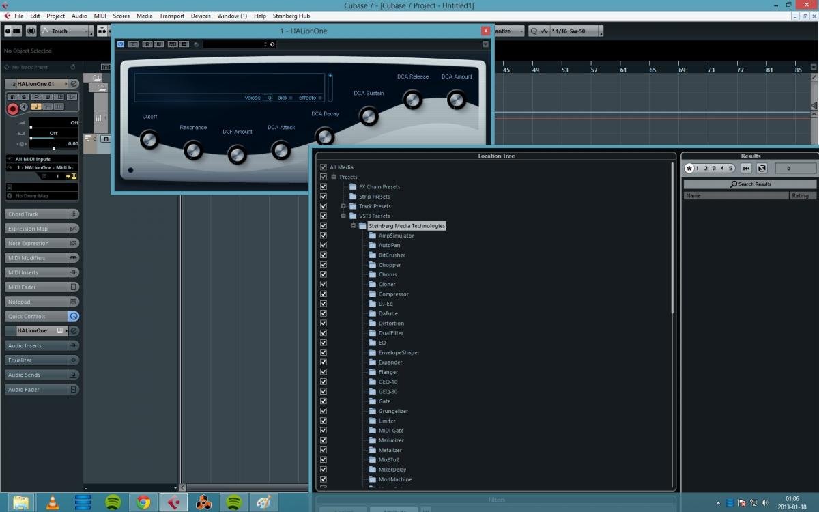Open the MIDI menu
The width and height of the screenshot is (819, 512).
click(x=100, y=16)
